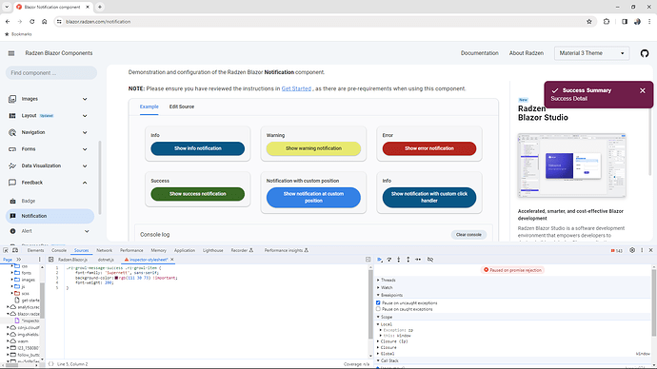657x369 pixels.
Task: Resume script execution in debugger
Action: [x=380, y=260]
